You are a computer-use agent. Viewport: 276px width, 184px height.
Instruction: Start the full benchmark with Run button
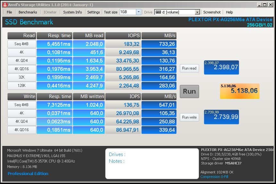189,91
